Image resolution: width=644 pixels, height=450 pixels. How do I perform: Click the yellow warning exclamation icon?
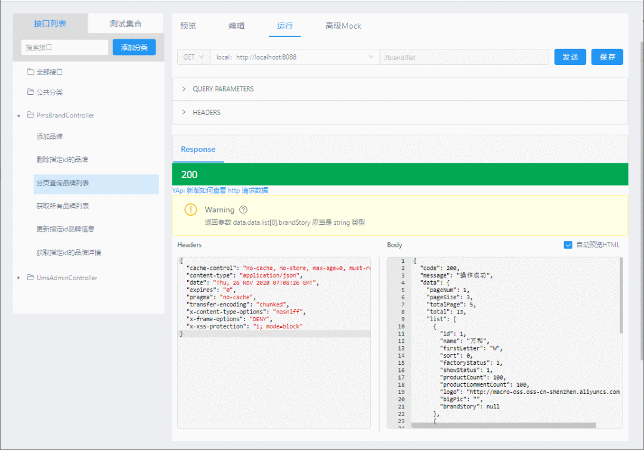pyautogui.click(x=191, y=209)
